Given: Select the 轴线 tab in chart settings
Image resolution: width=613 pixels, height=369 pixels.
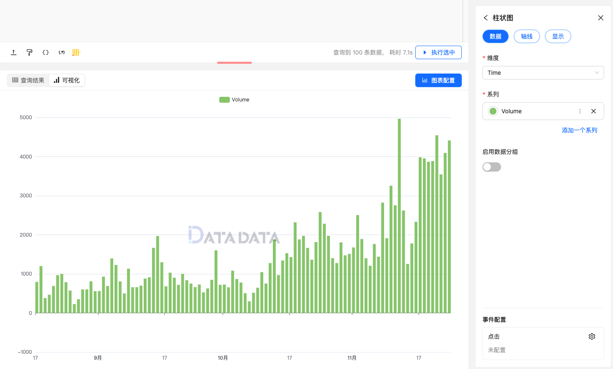Looking at the screenshot, I should tap(526, 36).
